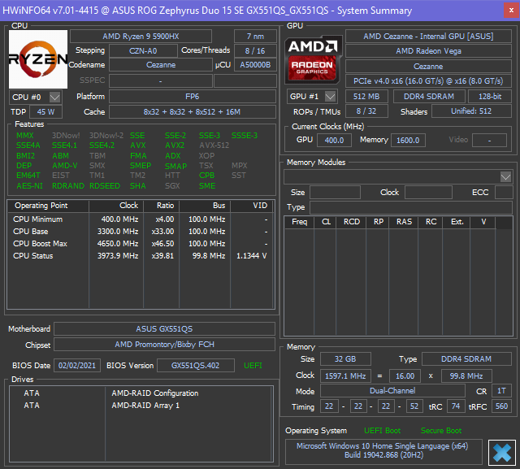Click the AES-NI feature label
The height and width of the screenshot is (469, 520).
click(29, 186)
